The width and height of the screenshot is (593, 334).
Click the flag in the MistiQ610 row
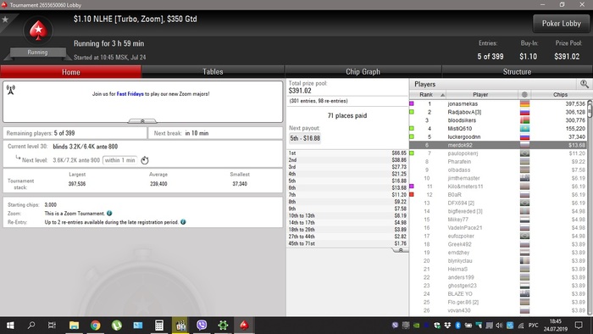tap(524, 129)
